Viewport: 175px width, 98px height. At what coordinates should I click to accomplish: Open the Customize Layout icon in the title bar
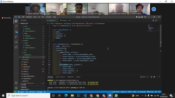(145, 17)
